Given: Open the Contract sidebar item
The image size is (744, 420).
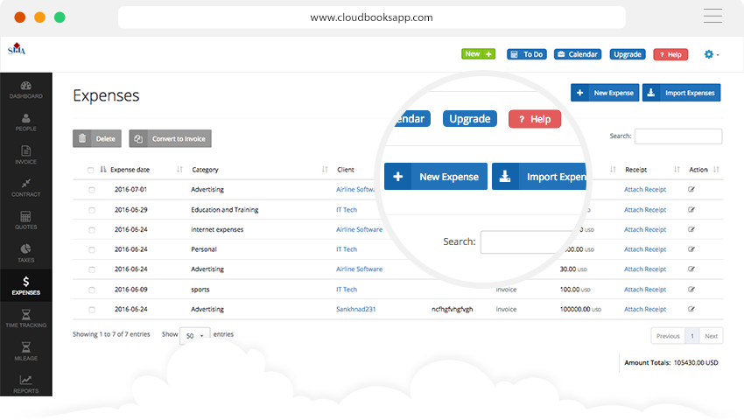Looking at the screenshot, I should click(25, 188).
